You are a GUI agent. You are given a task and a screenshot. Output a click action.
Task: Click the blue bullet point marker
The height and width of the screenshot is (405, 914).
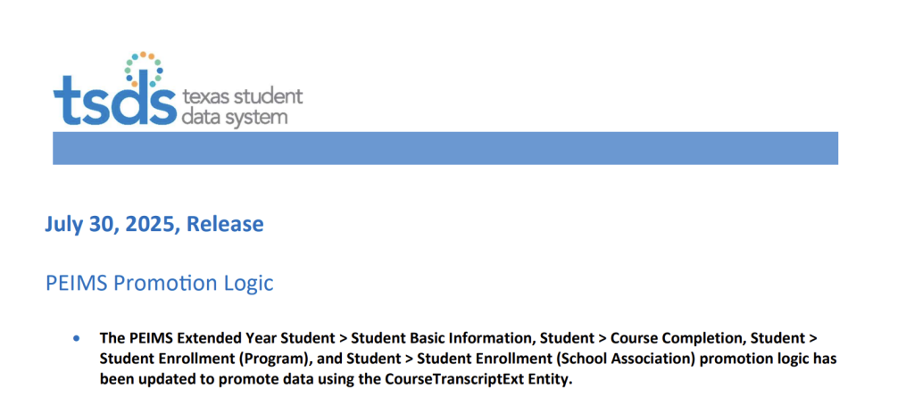[77, 338]
